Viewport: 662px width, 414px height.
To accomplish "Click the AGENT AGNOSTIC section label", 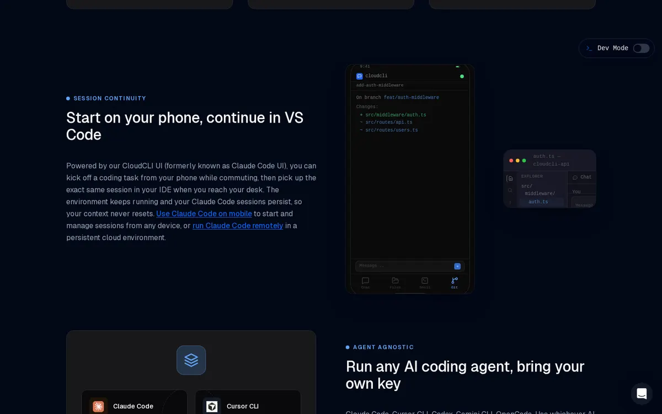I will (x=383, y=347).
